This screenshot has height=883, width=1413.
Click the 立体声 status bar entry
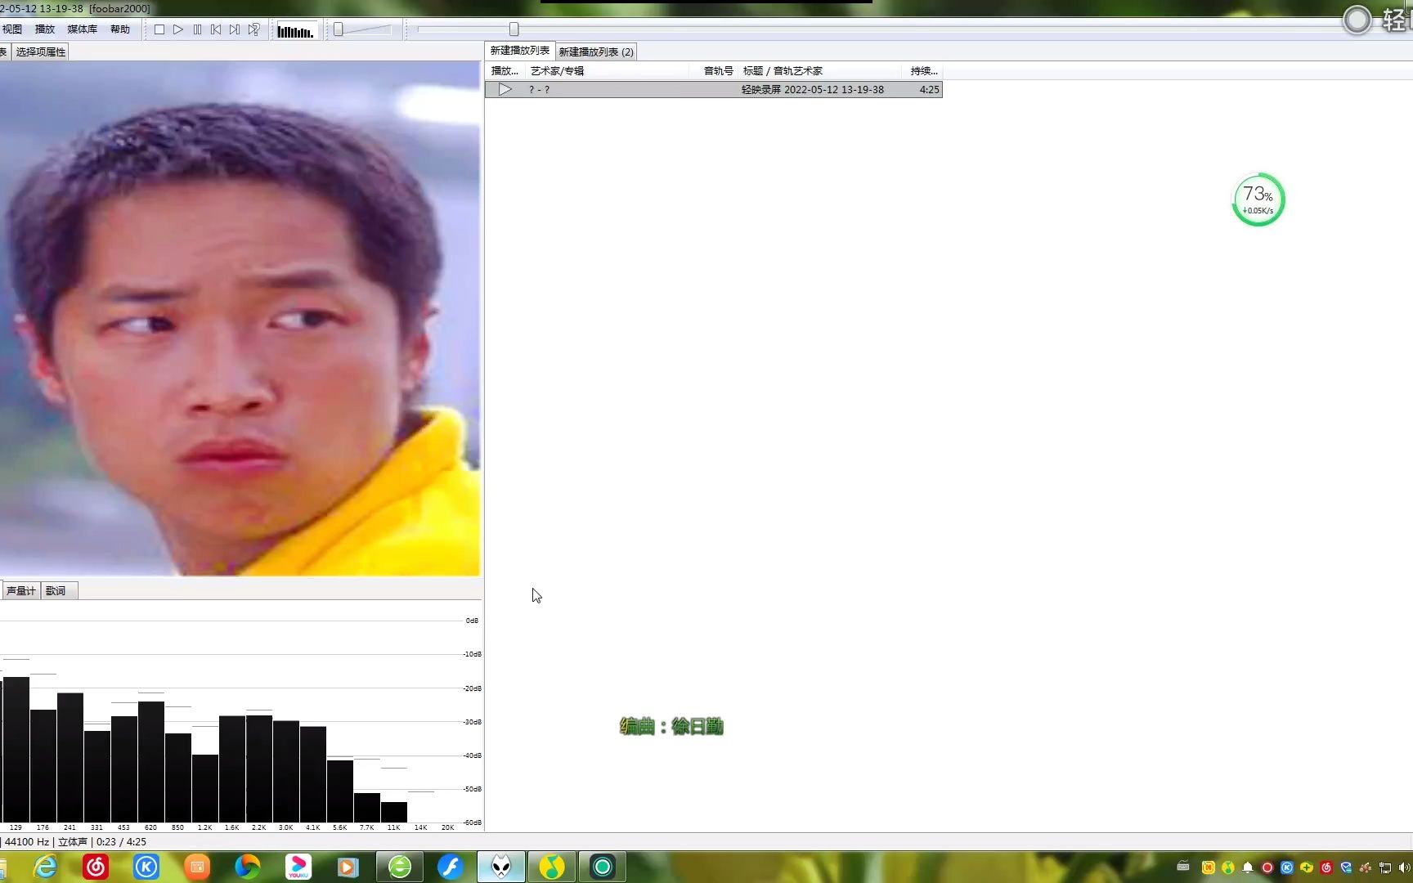[x=73, y=842]
